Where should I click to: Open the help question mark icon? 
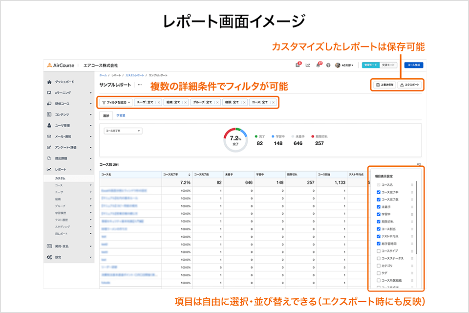click(x=328, y=65)
